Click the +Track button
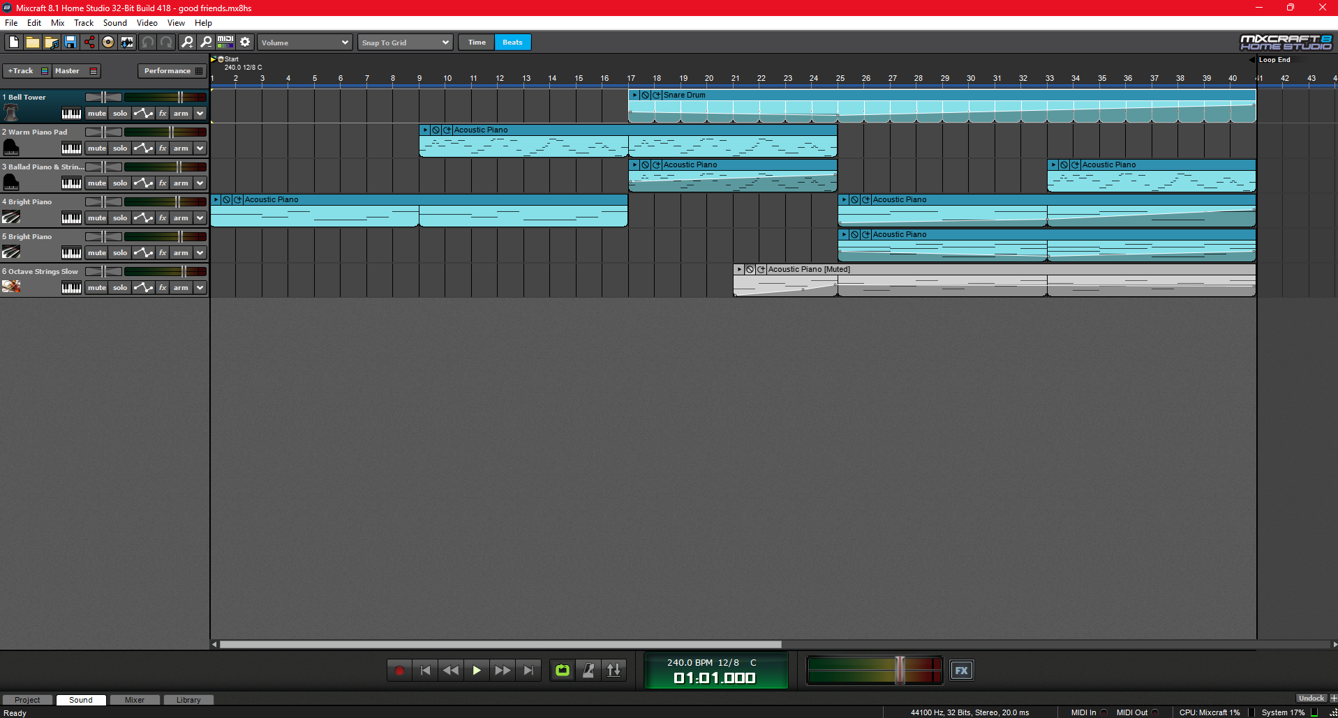 (x=27, y=71)
